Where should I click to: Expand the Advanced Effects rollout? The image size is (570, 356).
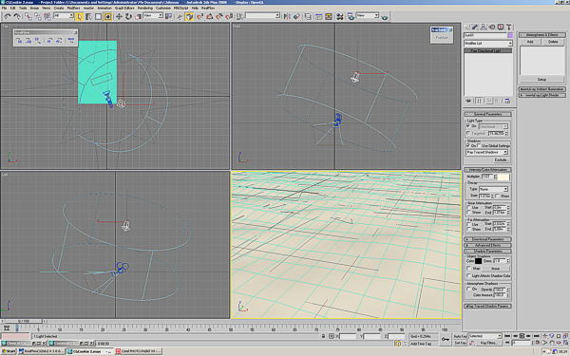pyautogui.click(x=488, y=245)
